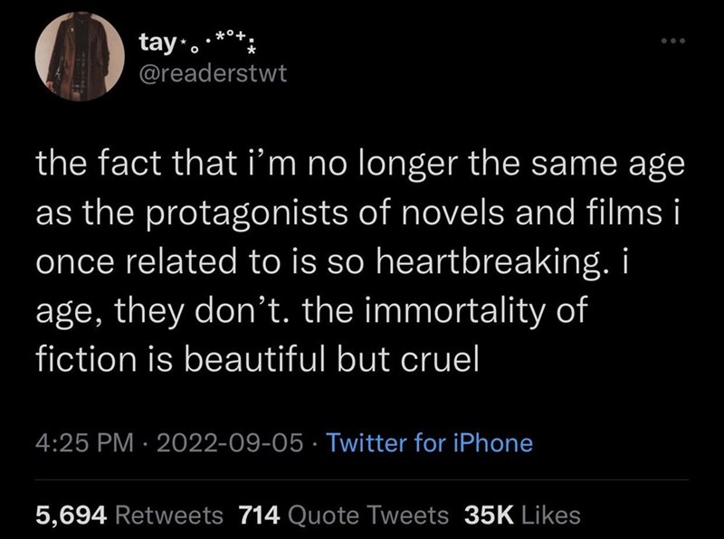
Task: View the list of Retweets
Action: [x=169, y=515]
